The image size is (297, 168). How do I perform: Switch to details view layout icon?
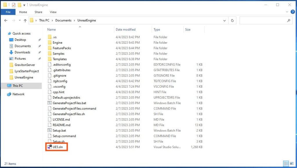286,163
